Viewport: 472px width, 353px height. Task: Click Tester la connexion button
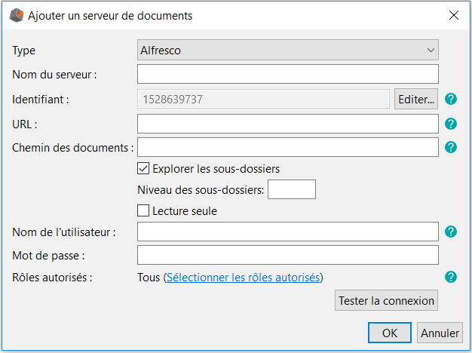(x=386, y=301)
